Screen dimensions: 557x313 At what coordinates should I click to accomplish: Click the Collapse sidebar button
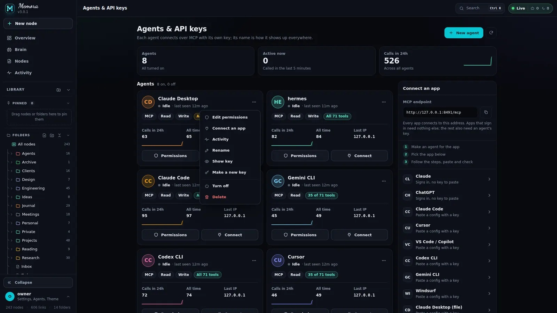[38, 283]
